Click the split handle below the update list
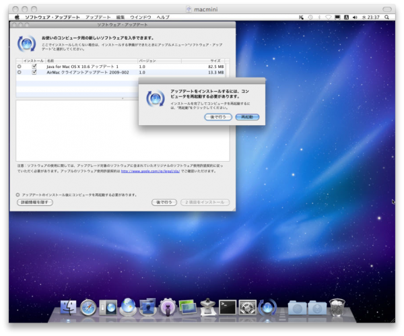This screenshot has height=336, width=404. tap(123, 98)
